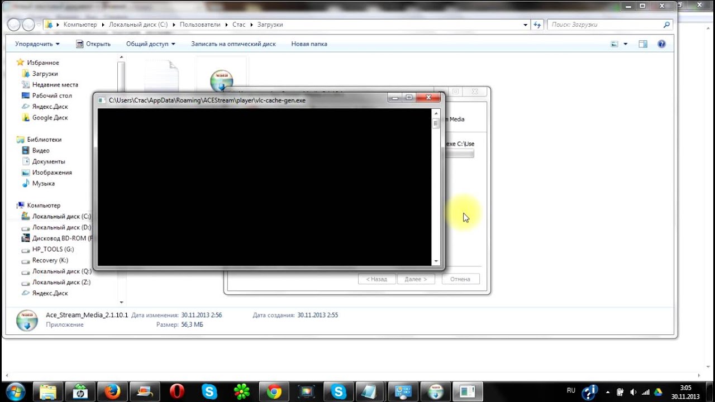Click the Skype taskbar icon right of Chrome
This screenshot has width=715, height=402.
339,391
